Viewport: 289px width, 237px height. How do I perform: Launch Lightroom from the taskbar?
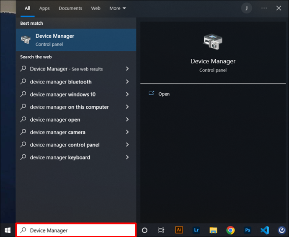(x=196, y=230)
